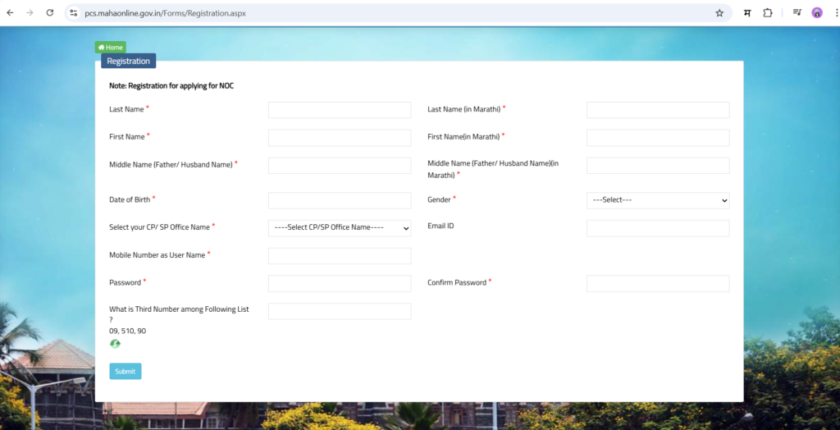
Task: Open the Extensions puzzle icon
Action: [768, 13]
